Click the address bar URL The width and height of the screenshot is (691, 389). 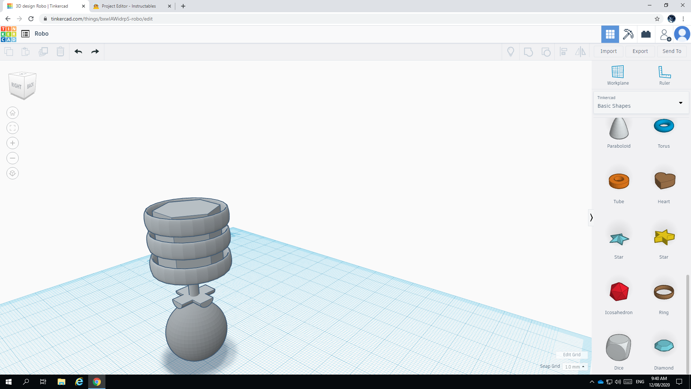(x=102, y=19)
